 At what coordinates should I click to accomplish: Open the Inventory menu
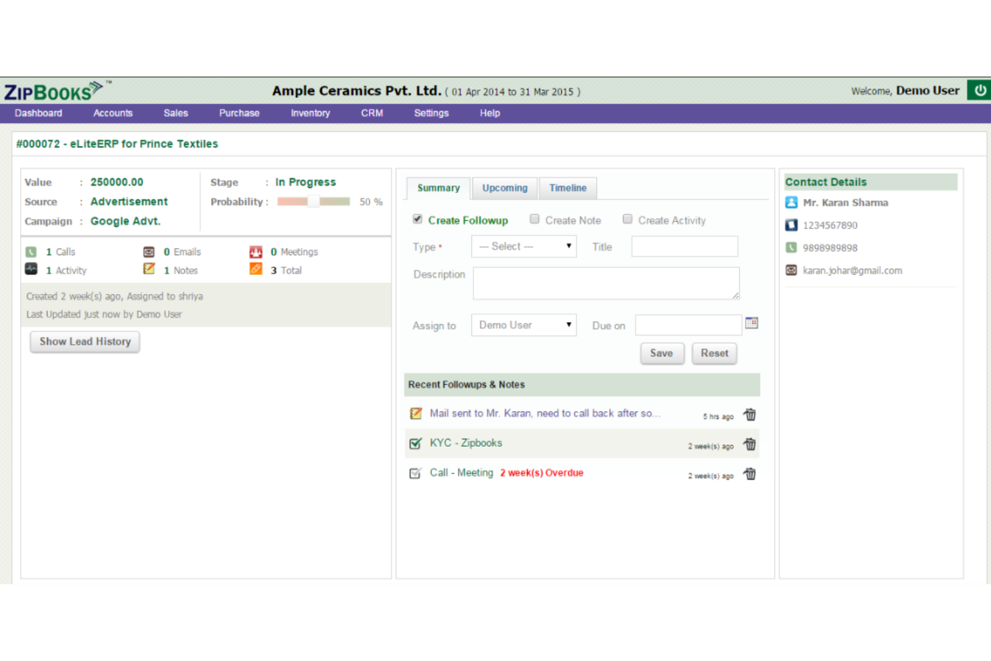pyautogui.click(x=310, y=113)
